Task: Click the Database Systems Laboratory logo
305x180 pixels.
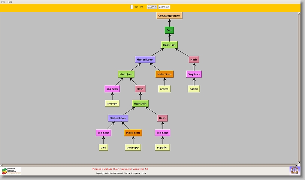Action: [x=11, y=171]
